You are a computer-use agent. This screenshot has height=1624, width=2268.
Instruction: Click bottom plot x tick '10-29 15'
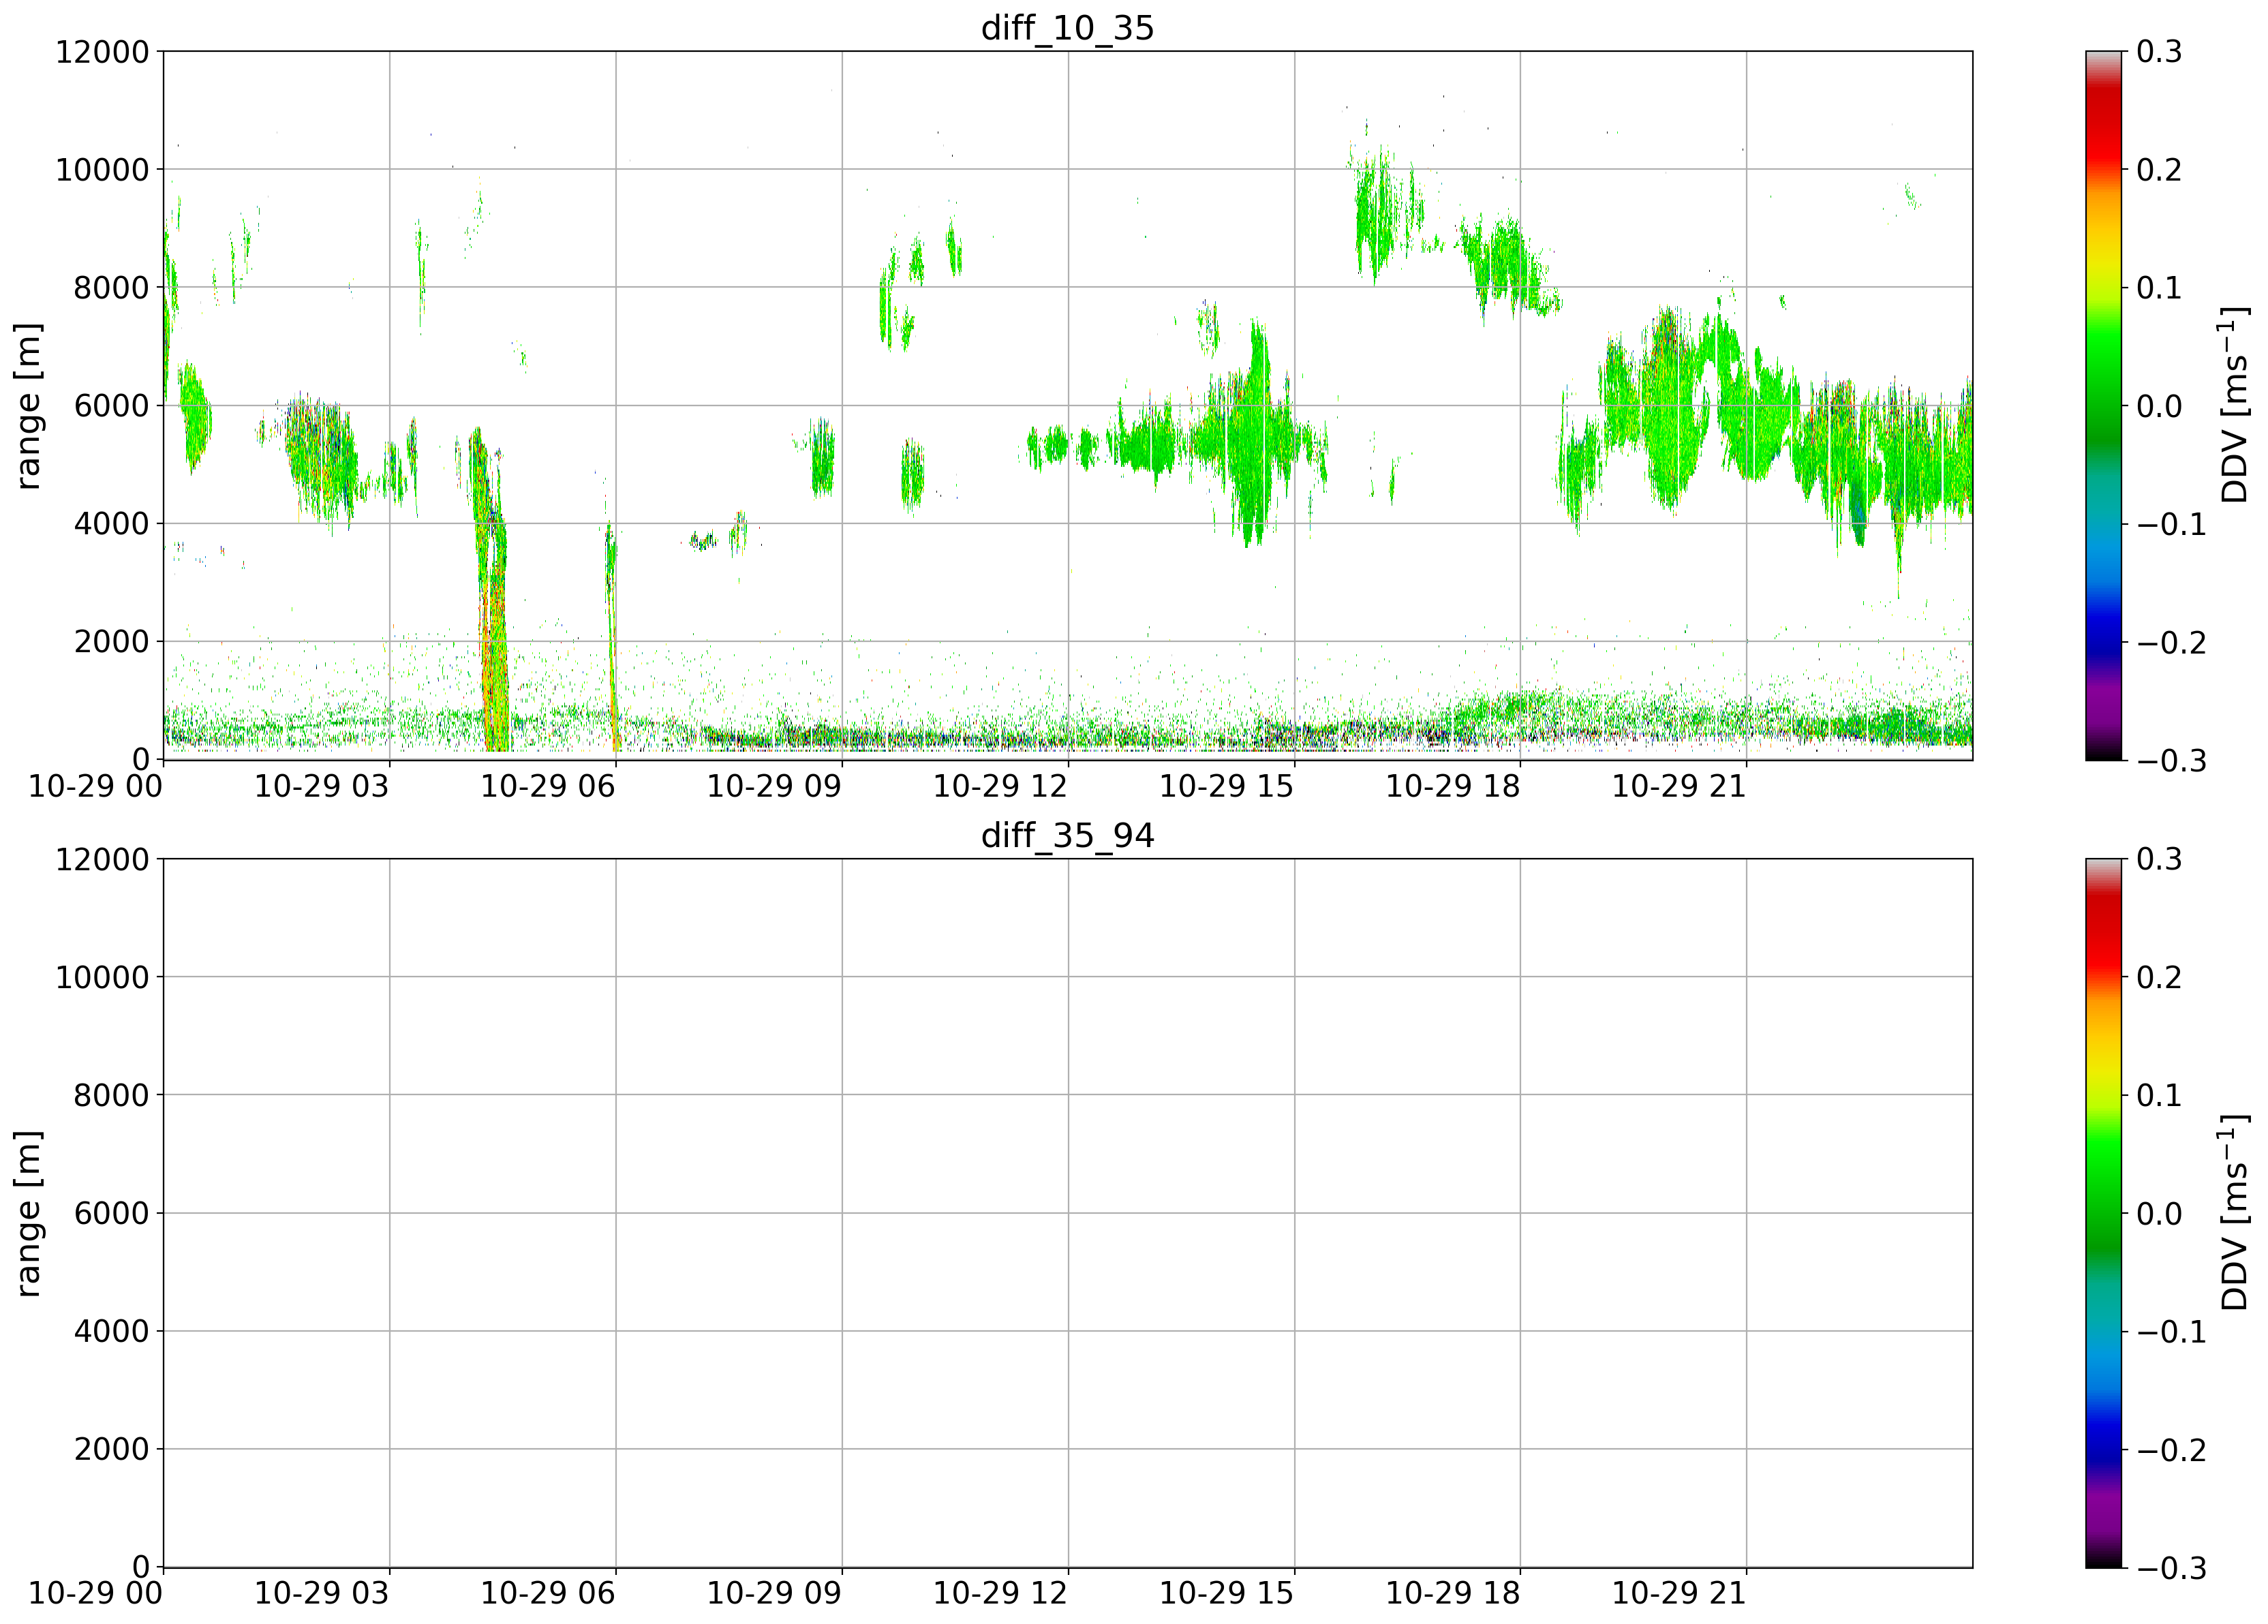click(1226, 1594)
